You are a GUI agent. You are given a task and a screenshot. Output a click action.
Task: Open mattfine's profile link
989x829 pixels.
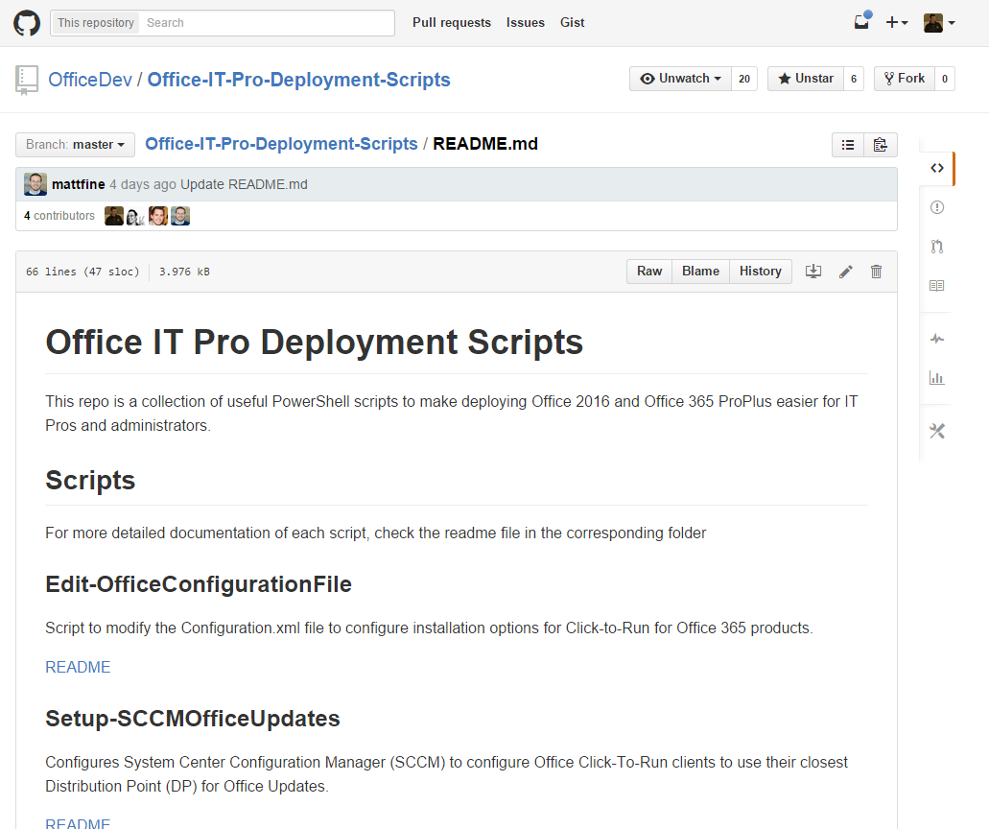click(79, 184)
